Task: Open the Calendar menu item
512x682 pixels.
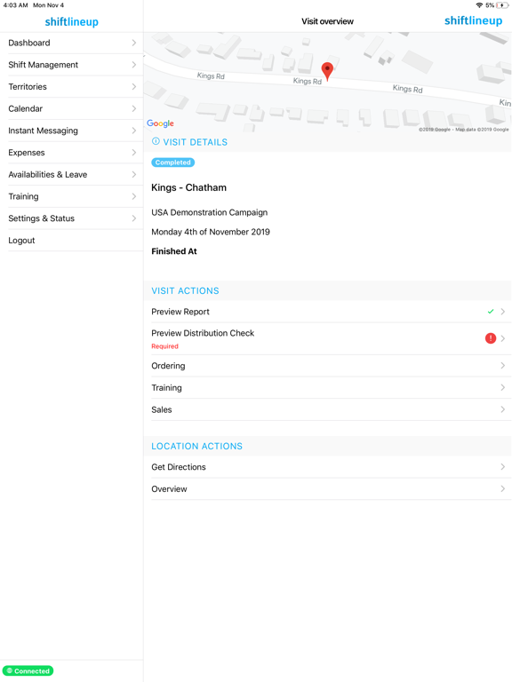Action: (x=72, y=108)
